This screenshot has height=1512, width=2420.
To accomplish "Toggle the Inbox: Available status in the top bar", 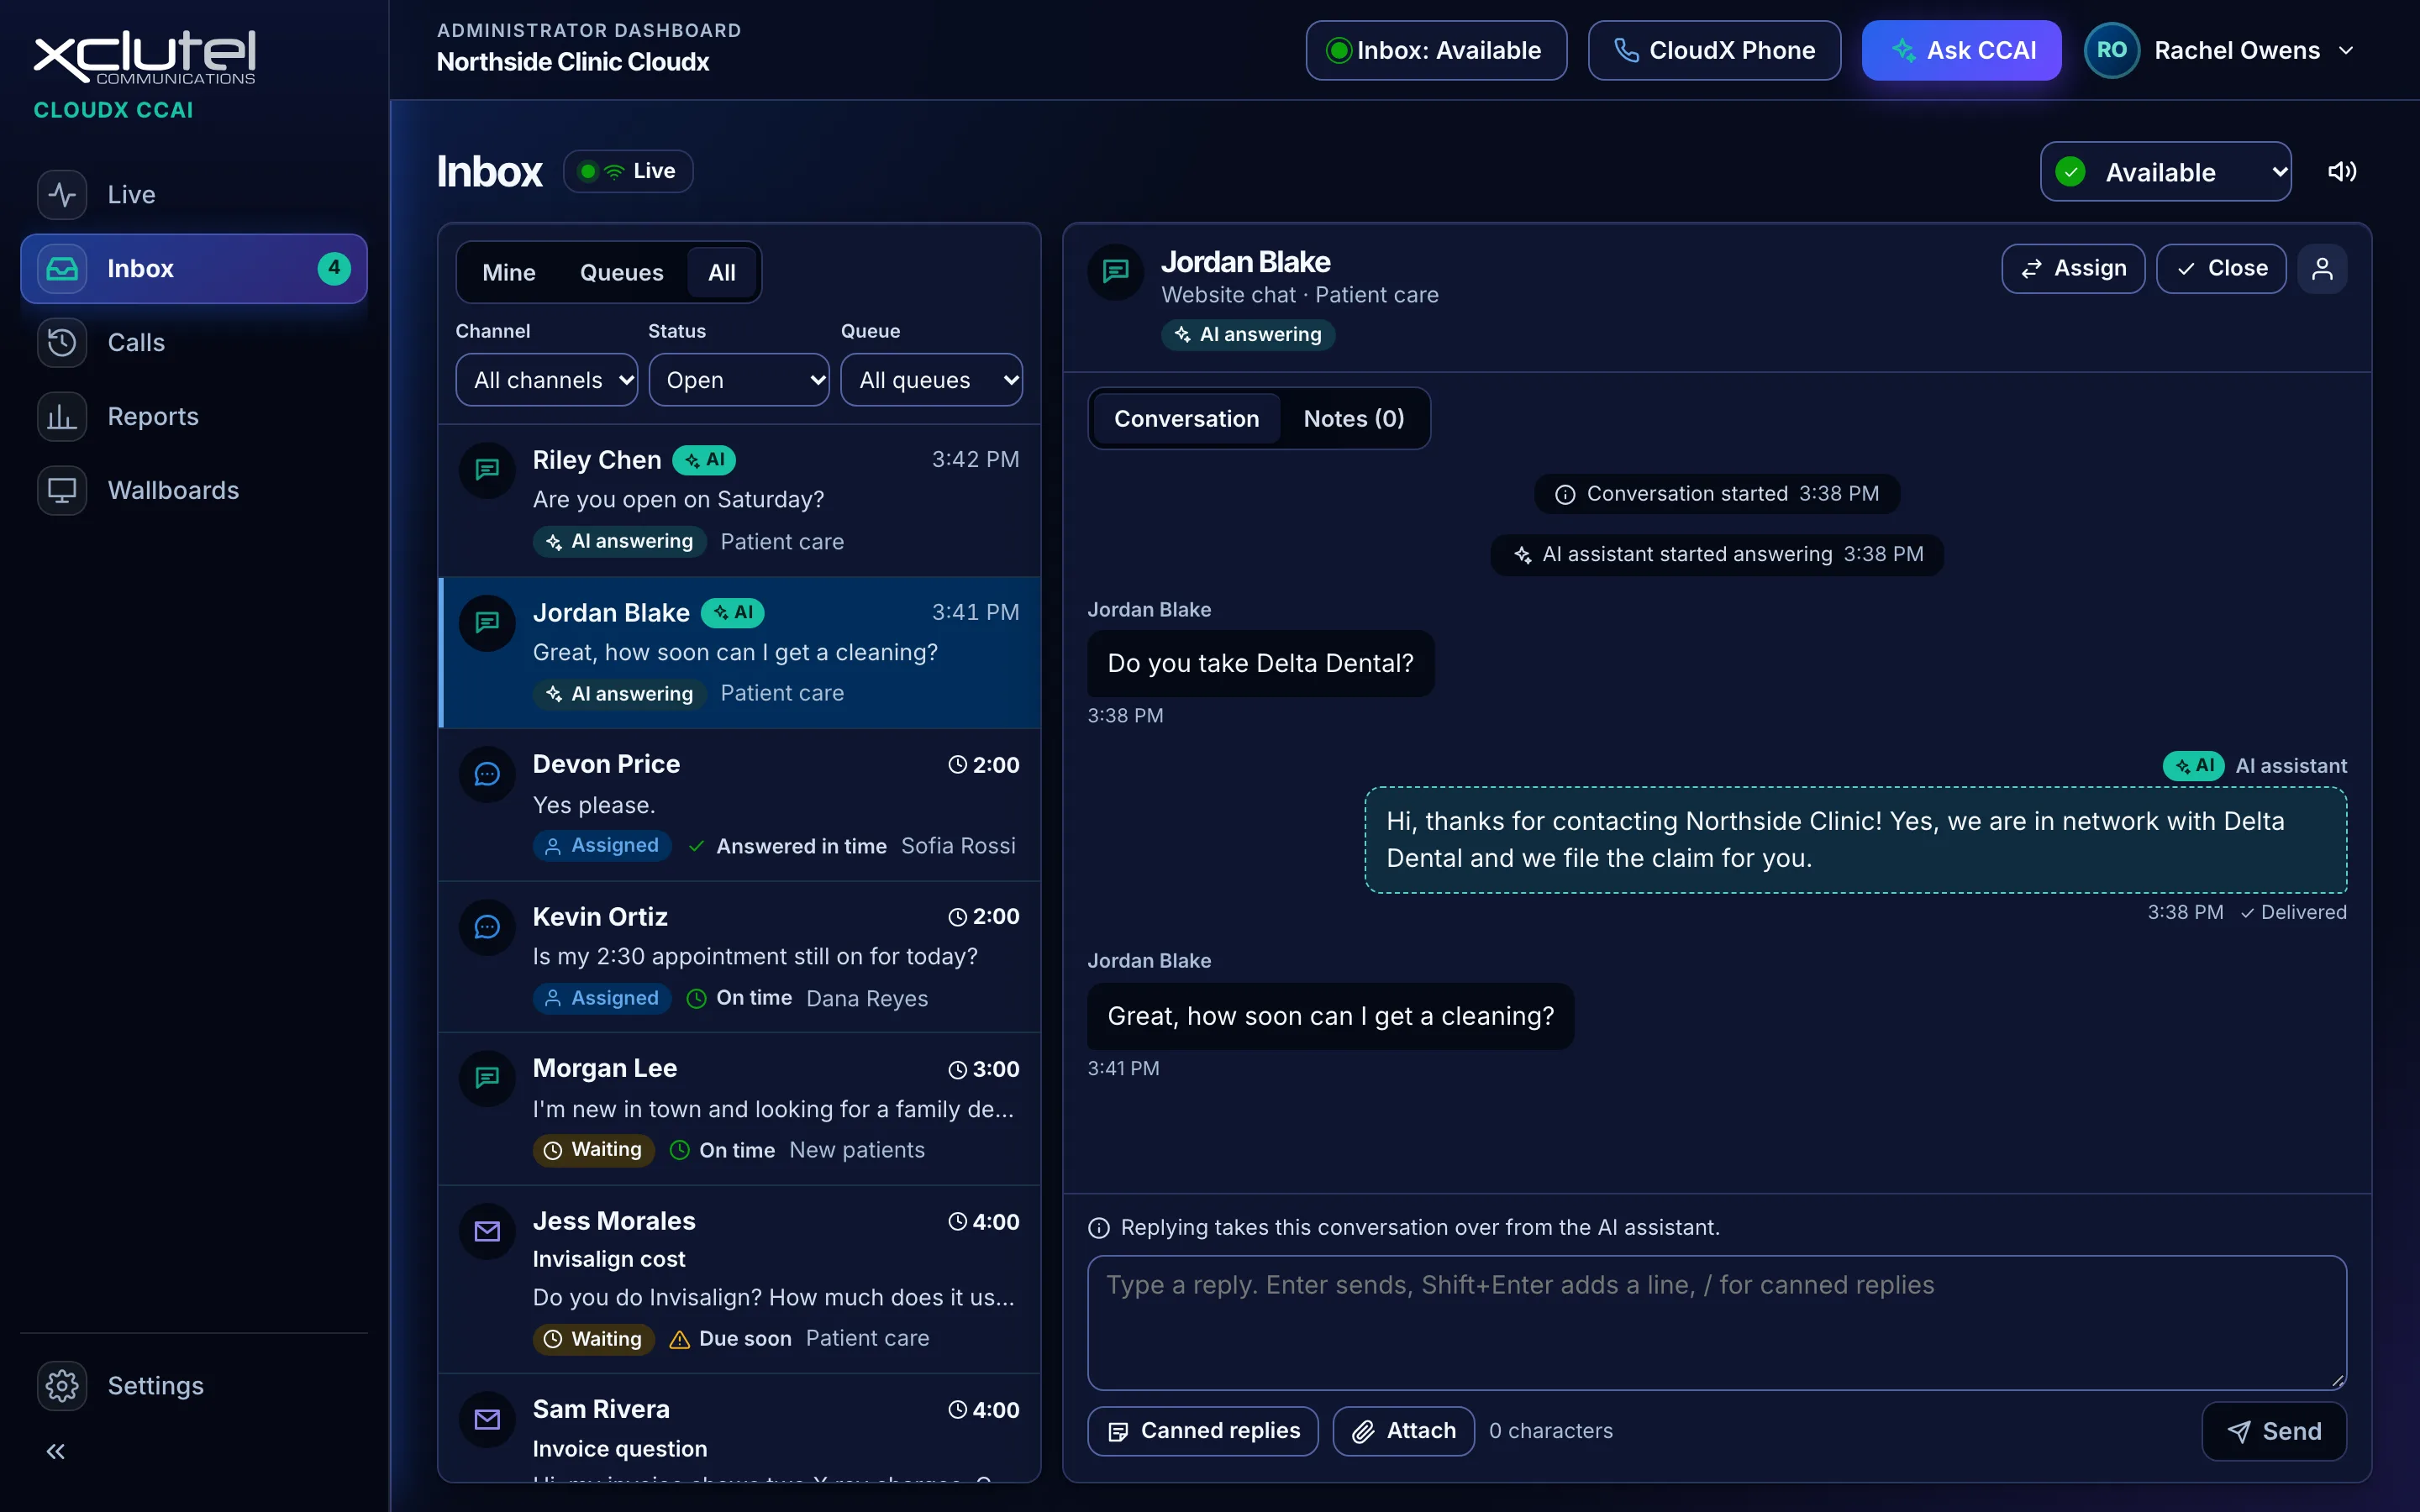I will pyautogui.click(x=1436, y=50).
